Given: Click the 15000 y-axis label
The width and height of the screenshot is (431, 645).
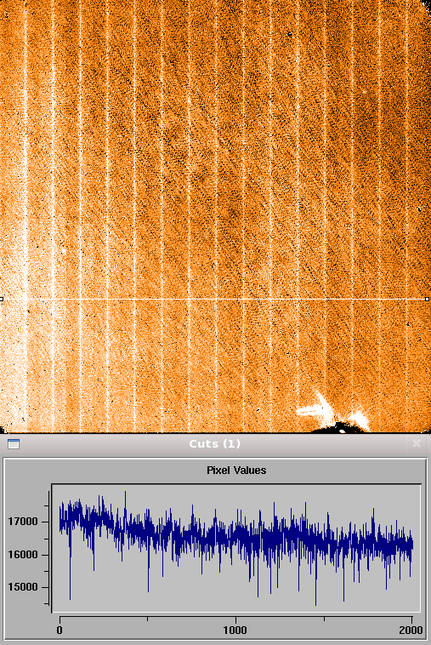Looking at the screenshot, I should (23, 587).
